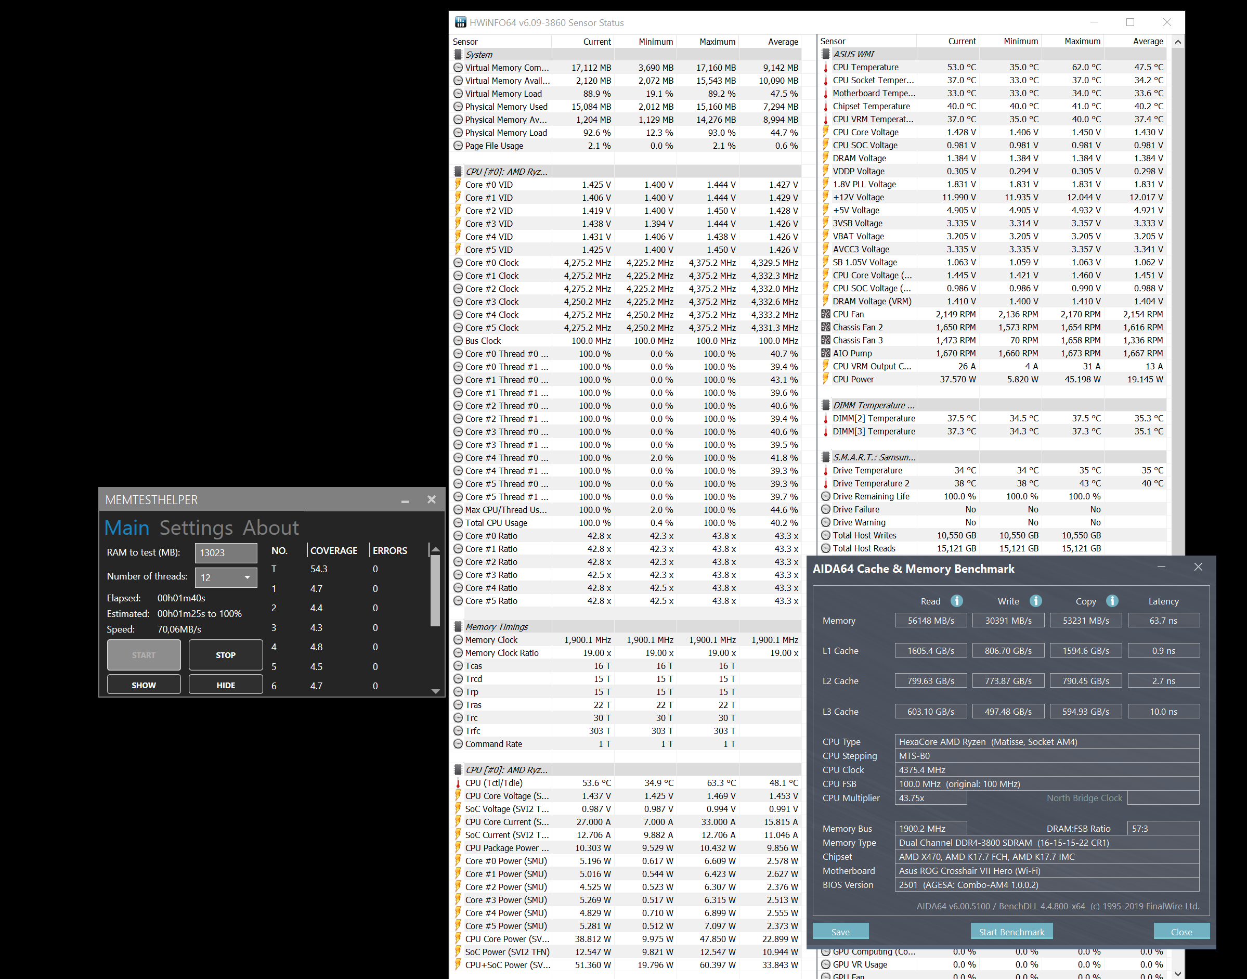Click the Maximum column header in left panel
The width and height of the screenshot is (1247, 979).
point(717,42)
